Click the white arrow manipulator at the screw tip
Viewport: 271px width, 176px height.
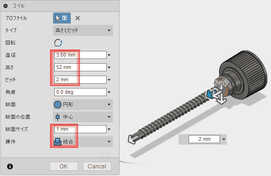[132, 139]
